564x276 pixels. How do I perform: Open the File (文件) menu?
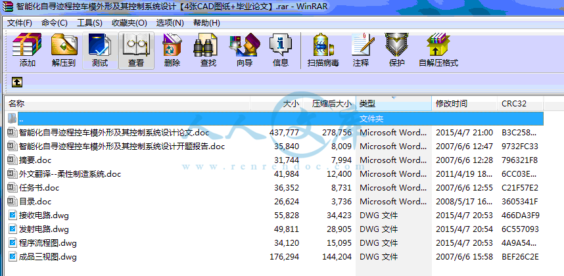pos(20,23)
